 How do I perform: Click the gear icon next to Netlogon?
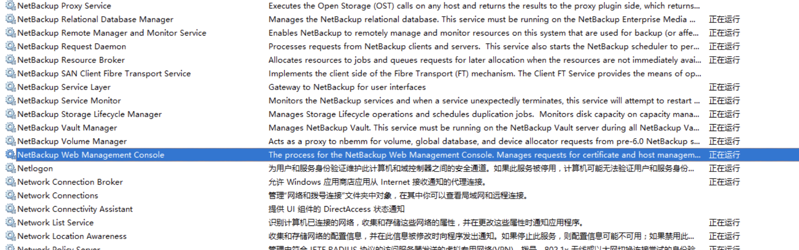pyautogui.click(x=10, y=168)
